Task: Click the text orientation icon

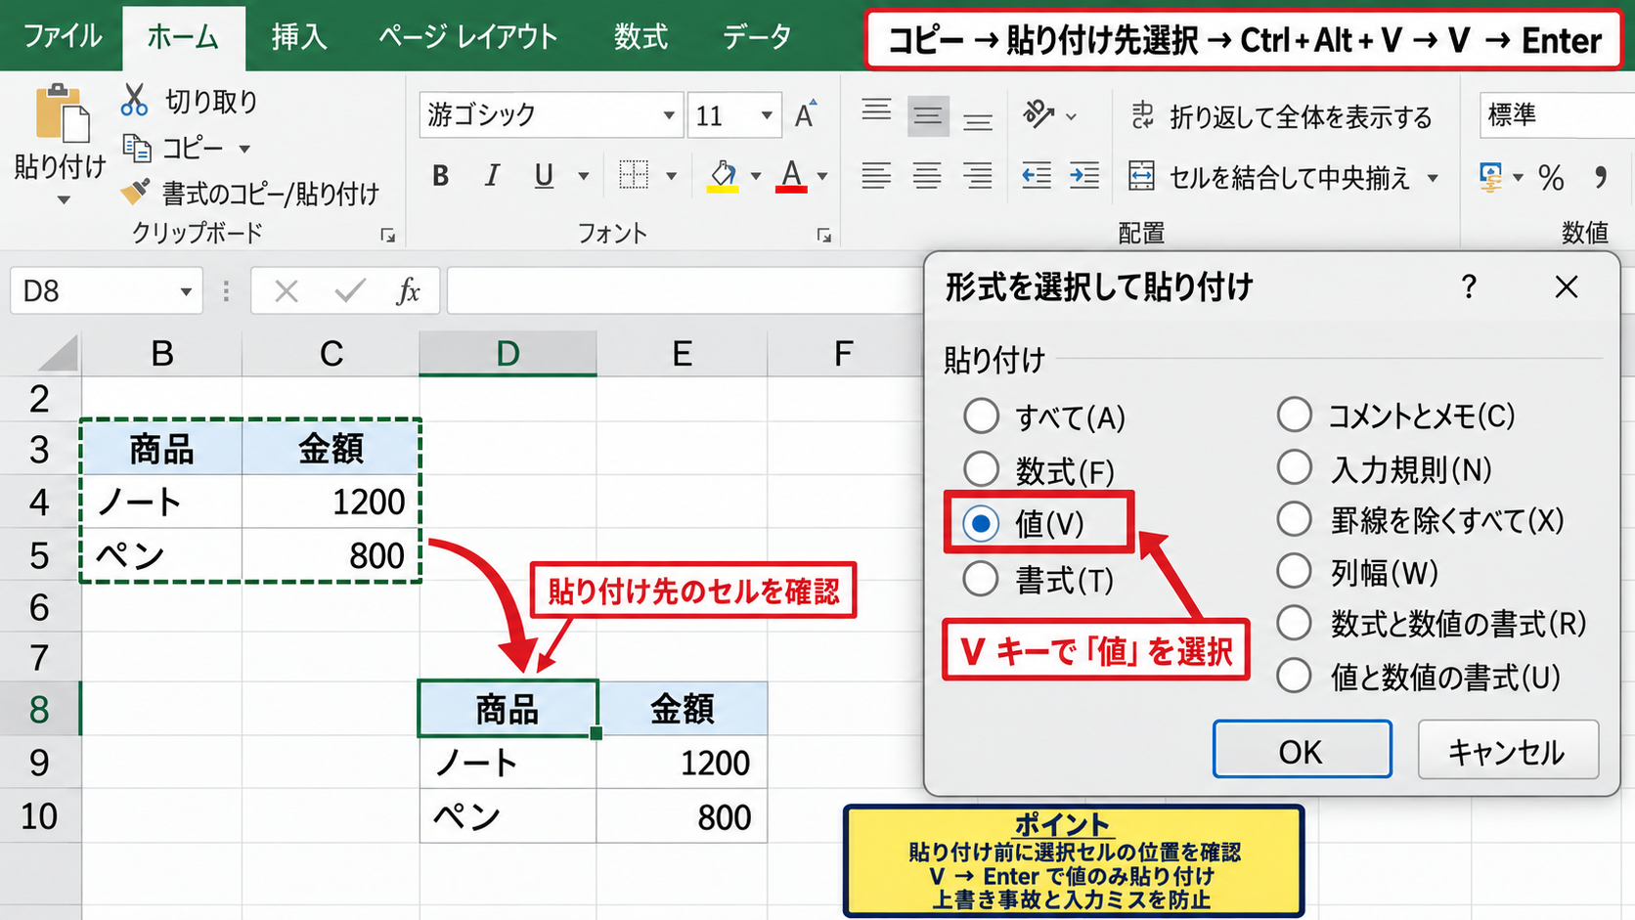Action: [1038, 115]
